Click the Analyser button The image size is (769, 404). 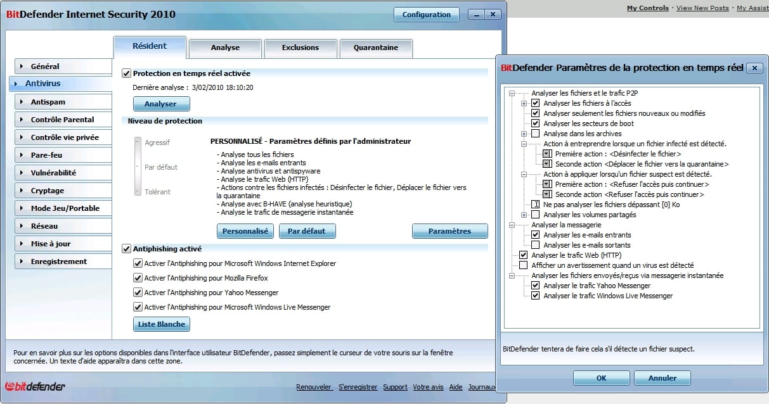pos(161,104)
